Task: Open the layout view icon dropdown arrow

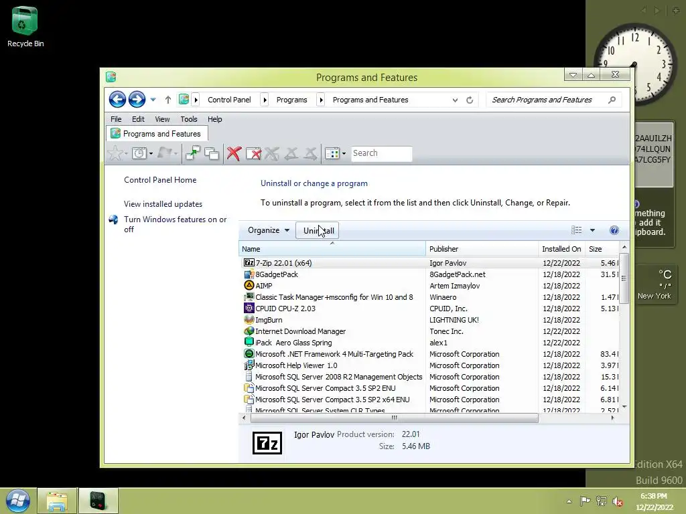Action: pos(344,153)
